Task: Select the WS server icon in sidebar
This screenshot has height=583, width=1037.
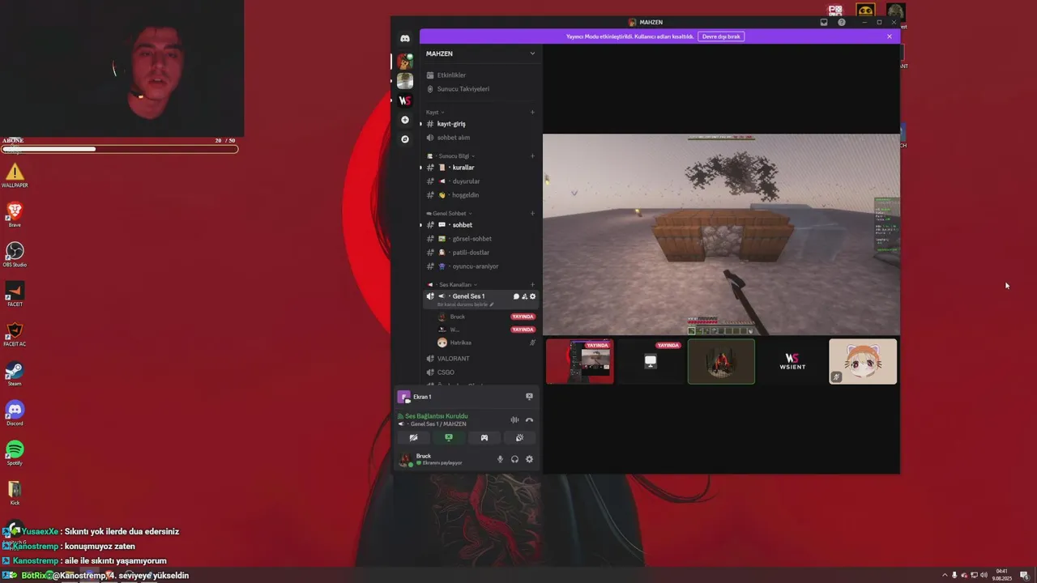Action: pyautogui.click(x=405, y=100)
